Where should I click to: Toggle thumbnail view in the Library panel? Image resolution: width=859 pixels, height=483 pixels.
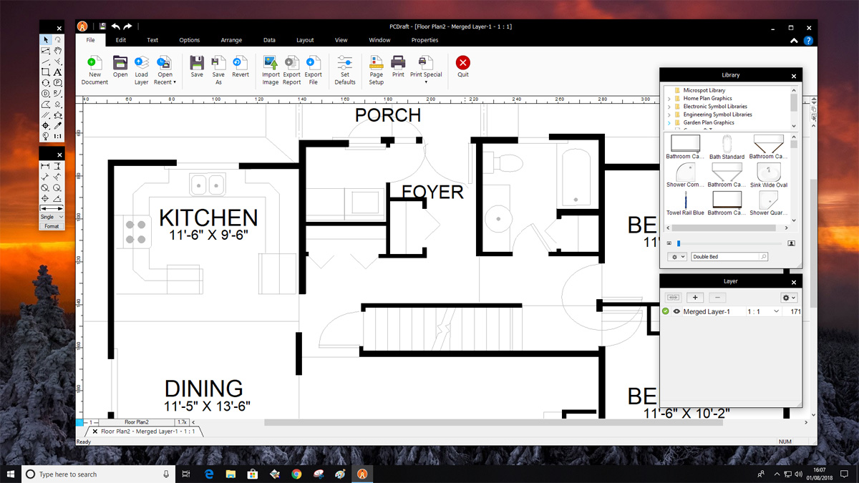tap(792, 243)
